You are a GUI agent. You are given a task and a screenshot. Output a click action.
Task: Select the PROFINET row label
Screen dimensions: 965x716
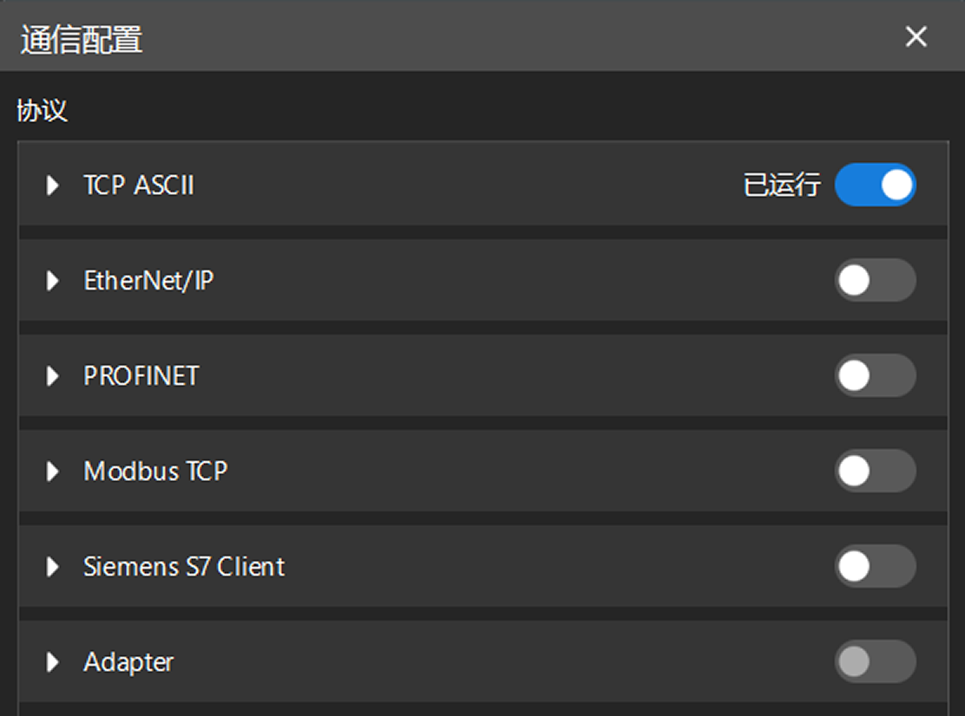tap(141, 375)
